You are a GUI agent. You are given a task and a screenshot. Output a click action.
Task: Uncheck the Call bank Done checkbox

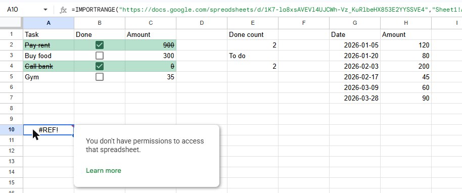[100, 66]
